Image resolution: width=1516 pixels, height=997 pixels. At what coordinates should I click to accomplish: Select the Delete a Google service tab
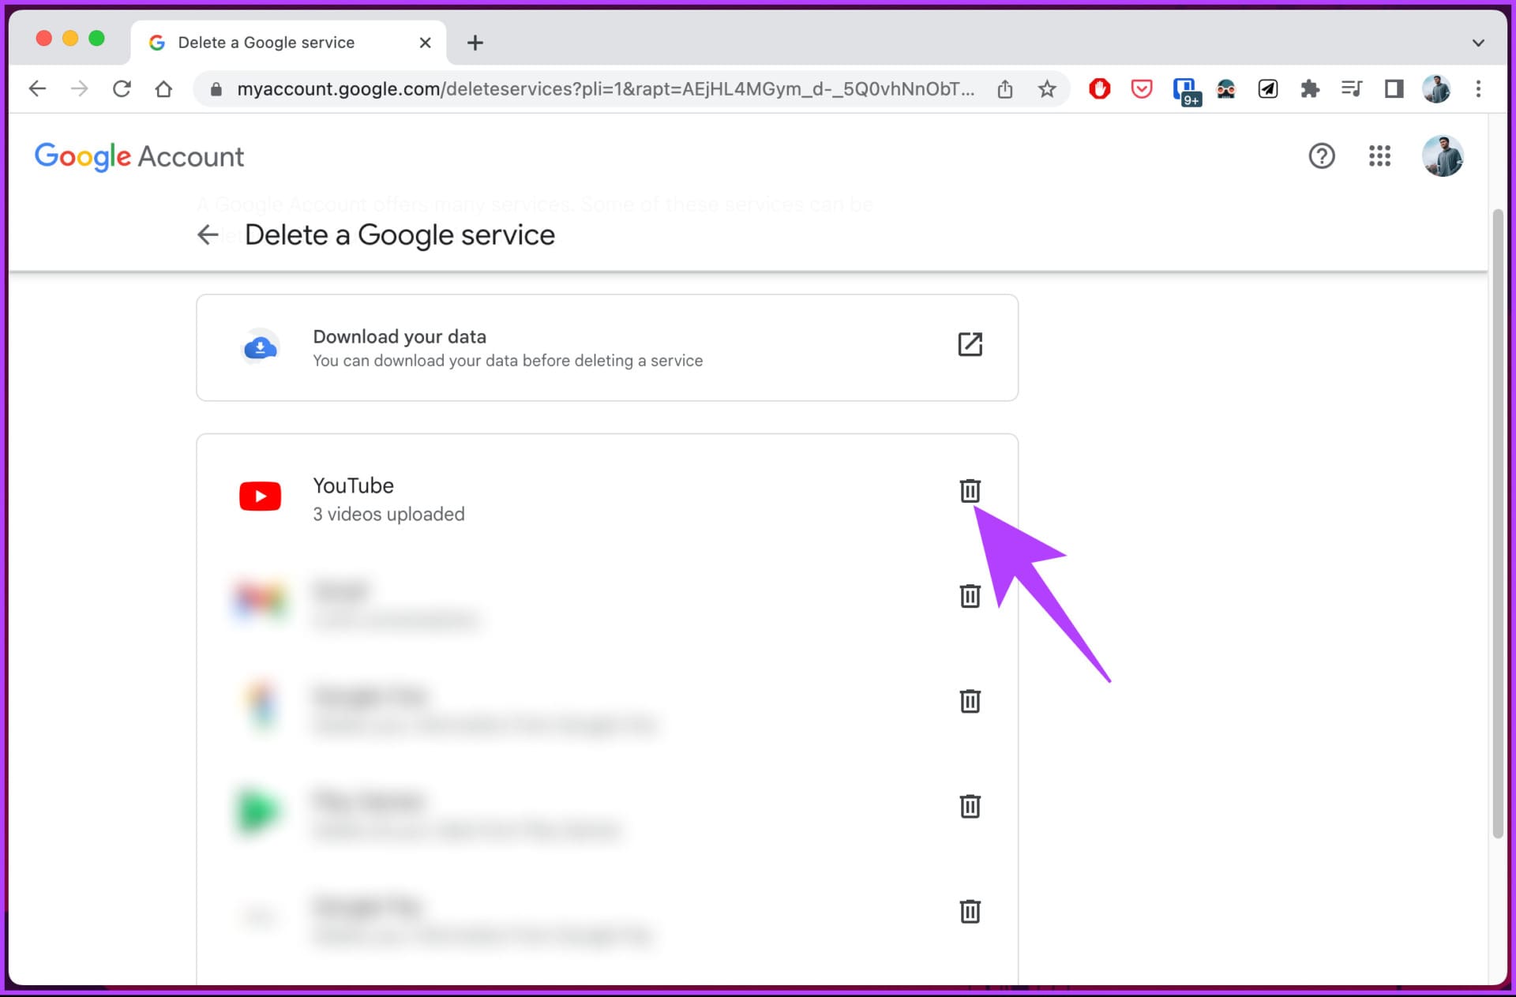[x=289, y=43]
